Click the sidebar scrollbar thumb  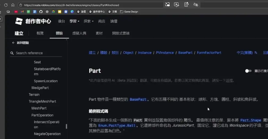66,126
